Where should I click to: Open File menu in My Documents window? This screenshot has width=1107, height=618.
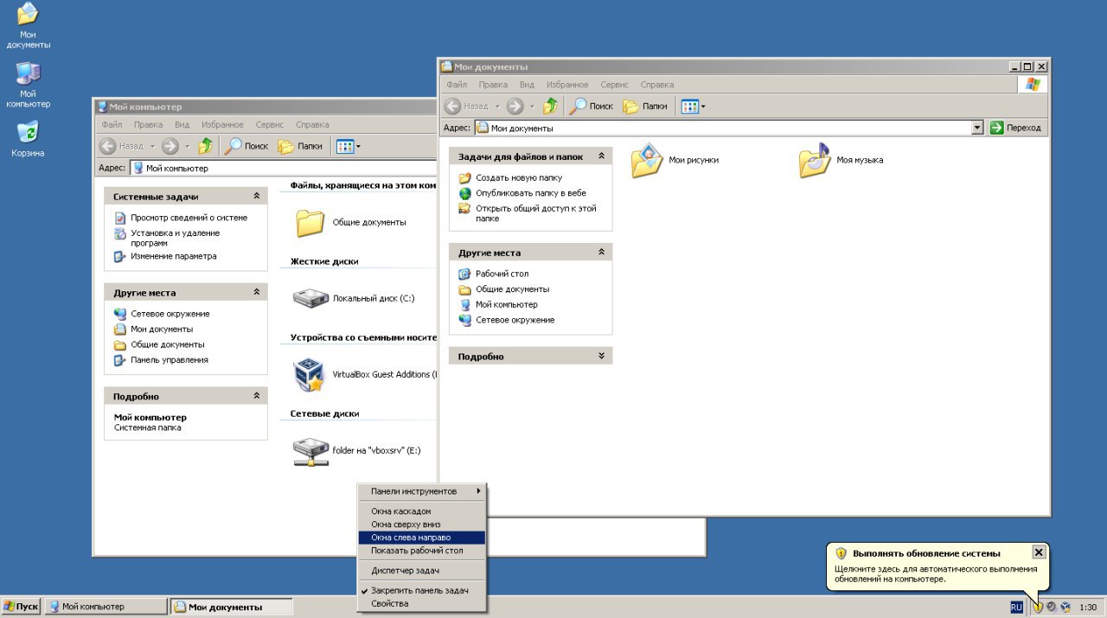click(457, 85)
